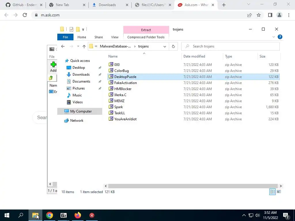Screen dimensions: 295x221
Task: Share this page from Chrome address bar
Action: pos(249,15)
